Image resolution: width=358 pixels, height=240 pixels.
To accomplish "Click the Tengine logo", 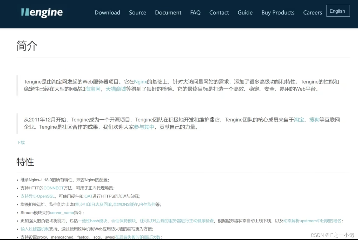I will point(42,12).
